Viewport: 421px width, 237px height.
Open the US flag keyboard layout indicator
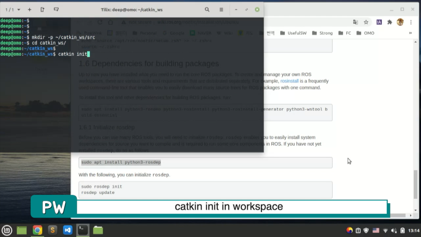point(376,230)
